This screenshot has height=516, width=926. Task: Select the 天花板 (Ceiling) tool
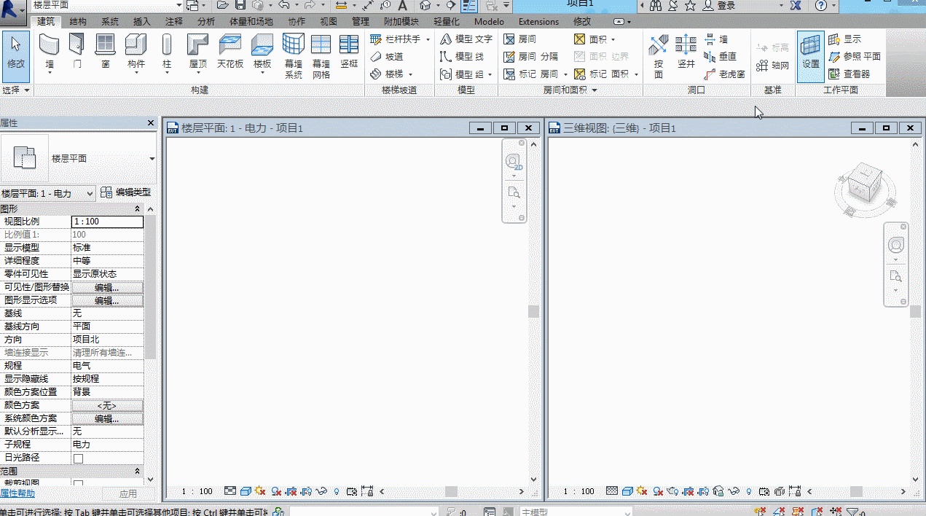coord(230,51)
